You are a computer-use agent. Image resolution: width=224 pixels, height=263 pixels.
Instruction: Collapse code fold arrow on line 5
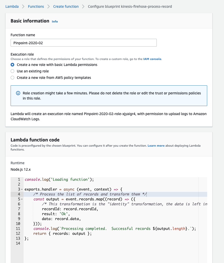point(22,199)
